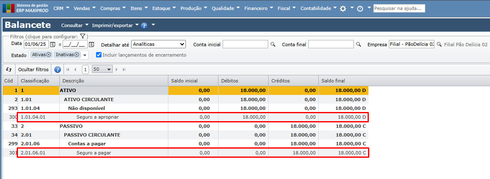
Task: Remove the Inativas state tag
Action: coord(77,55)
